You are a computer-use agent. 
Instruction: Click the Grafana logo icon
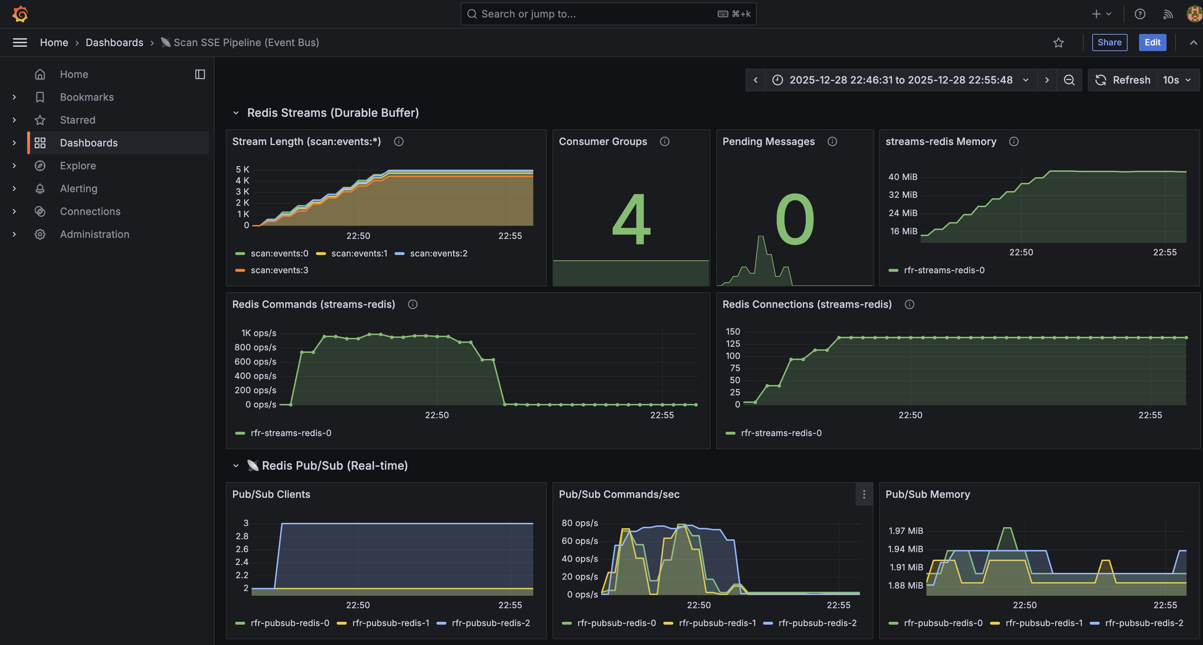coord(20,14)
